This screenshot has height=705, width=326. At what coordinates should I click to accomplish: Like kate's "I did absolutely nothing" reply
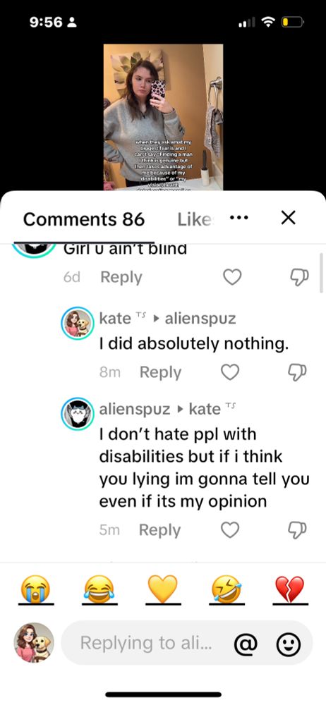230,372
